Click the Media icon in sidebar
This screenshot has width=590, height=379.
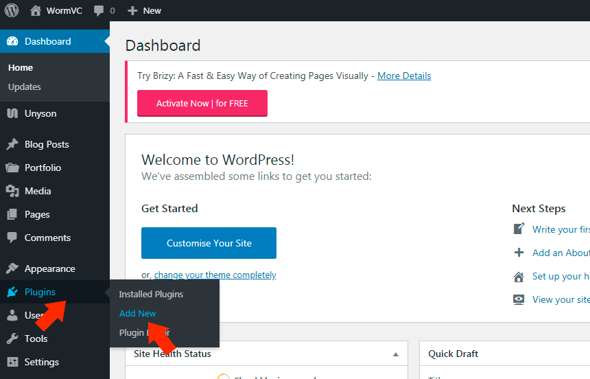point(12,191)
